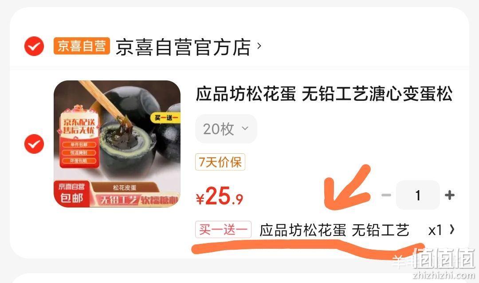Screen dimensions: 479x283
Task: Open the gift item 应品坊松花蛋 无铅工艺
Action: tap(334, 230)
